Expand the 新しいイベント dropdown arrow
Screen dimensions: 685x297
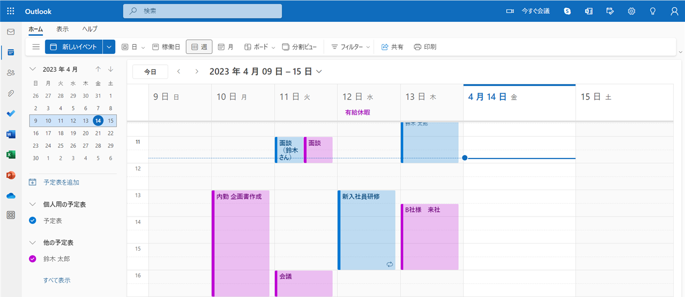point(109,47)
